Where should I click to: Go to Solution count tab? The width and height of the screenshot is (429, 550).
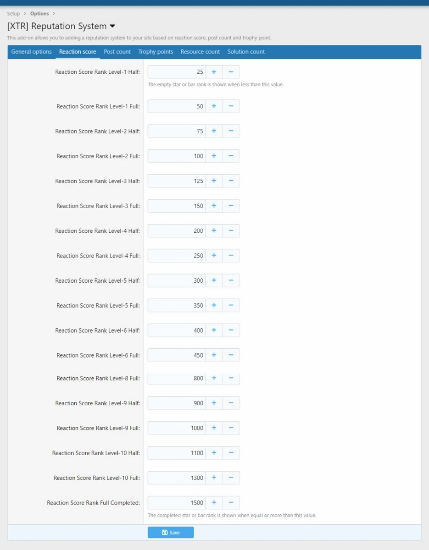point(246,52)
